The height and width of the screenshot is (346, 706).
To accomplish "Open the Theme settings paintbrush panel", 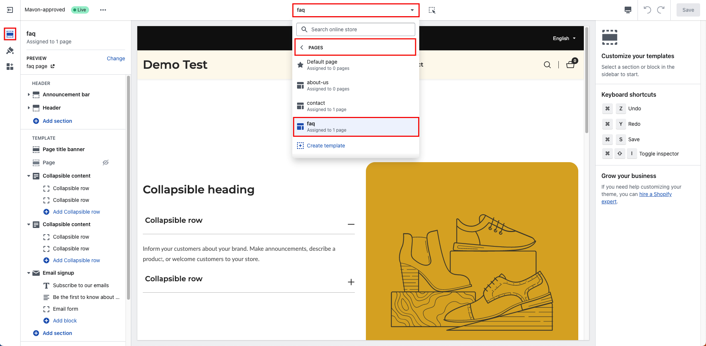I will coord(10,50).
